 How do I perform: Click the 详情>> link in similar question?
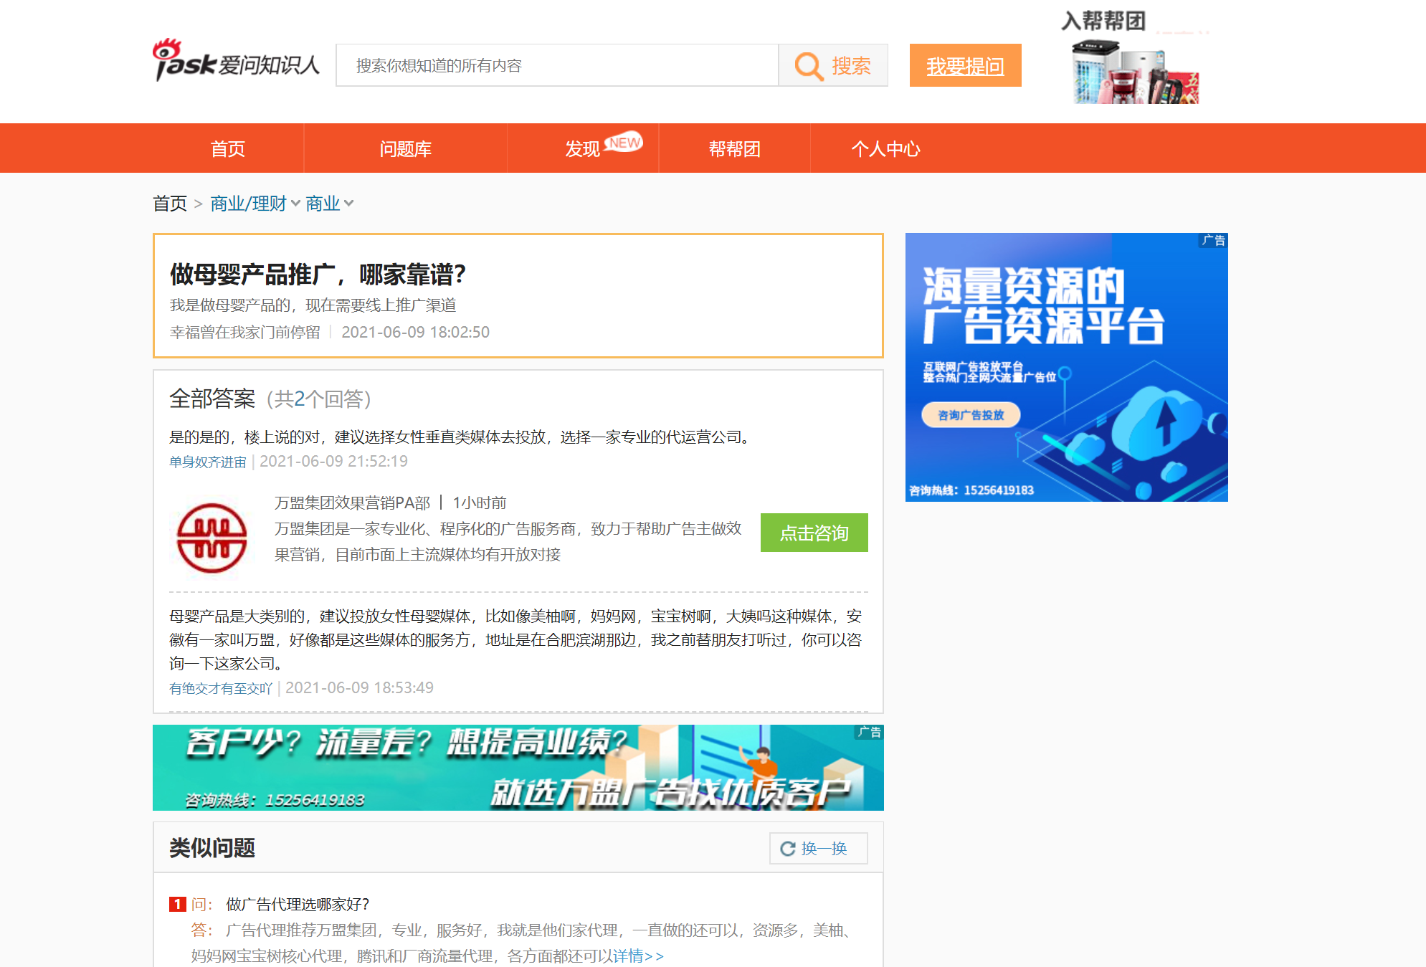pyautogui.click(x=639, y=956)
